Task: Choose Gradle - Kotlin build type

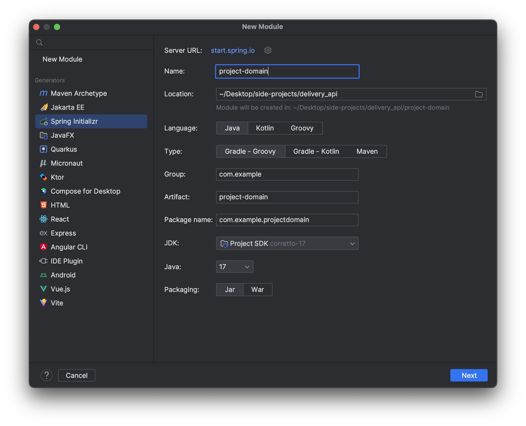Action: pyautogui.click(x=316, y=151)
